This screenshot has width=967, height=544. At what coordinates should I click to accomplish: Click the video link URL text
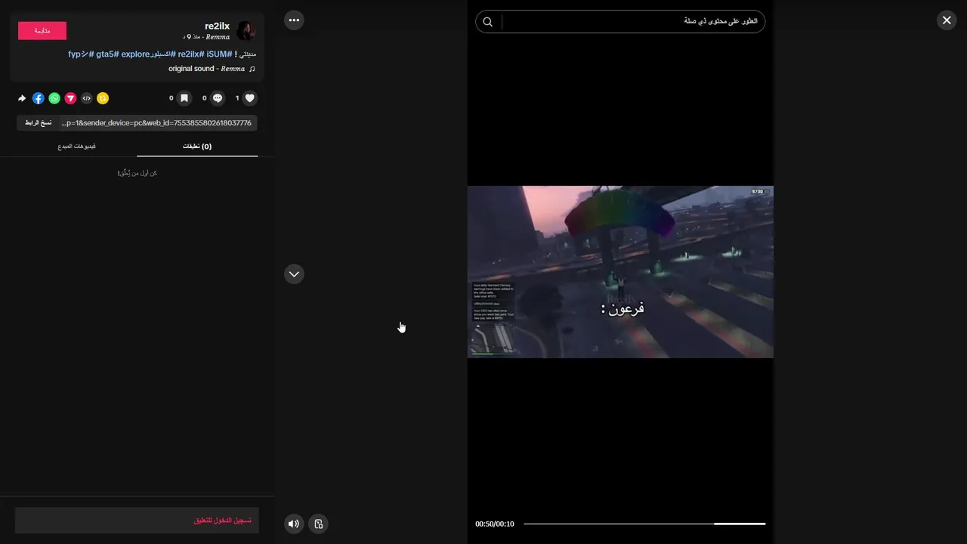point(156,122)
